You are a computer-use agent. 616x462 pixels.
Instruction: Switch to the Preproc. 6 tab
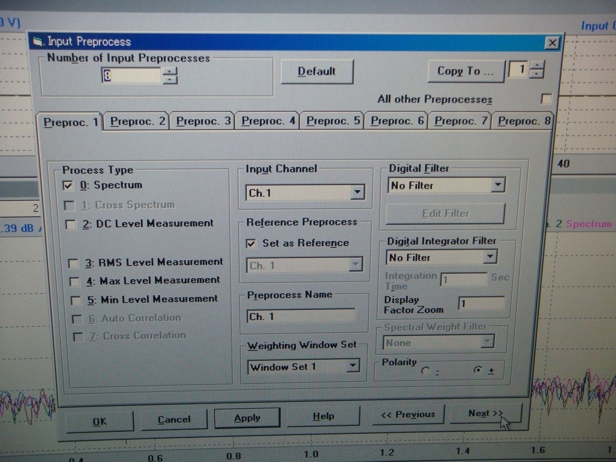[398, 121]
